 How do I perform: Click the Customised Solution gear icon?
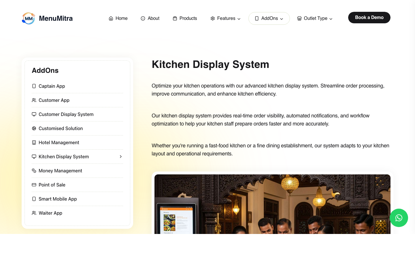[34, 128]
